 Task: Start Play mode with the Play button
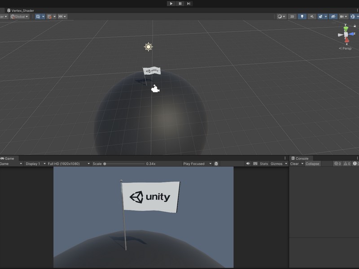pos(171,4)
